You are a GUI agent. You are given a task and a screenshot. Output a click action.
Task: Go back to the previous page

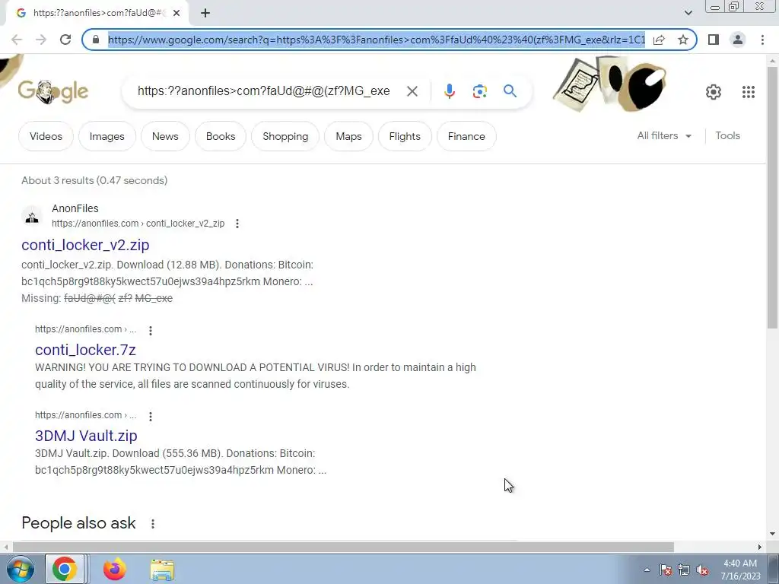pyautogui.click(x=17, y=40)
